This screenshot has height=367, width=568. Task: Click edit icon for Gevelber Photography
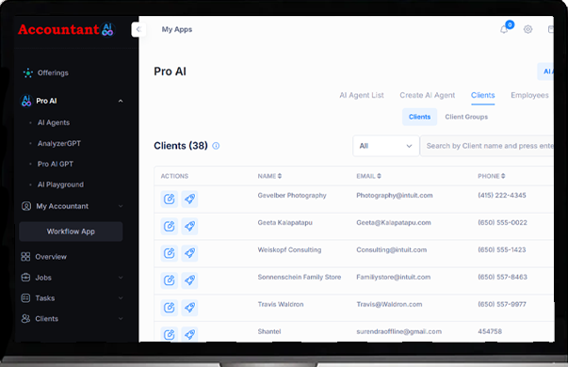point(170,199)
